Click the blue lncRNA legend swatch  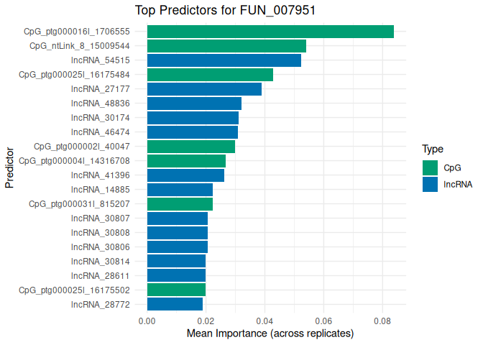click(430, 184)
